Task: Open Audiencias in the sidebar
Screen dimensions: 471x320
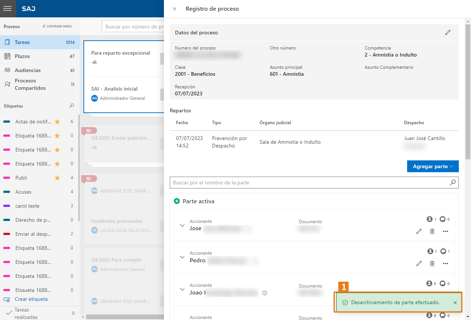Action: (39, 70)
